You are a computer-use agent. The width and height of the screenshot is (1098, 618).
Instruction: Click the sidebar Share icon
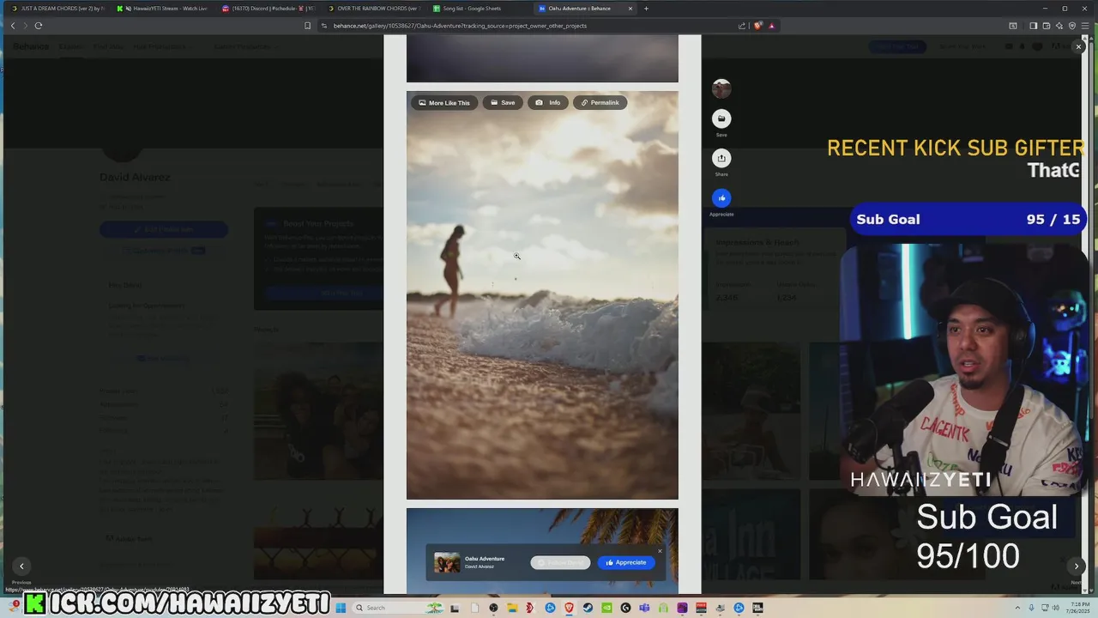tap(721, 158)
